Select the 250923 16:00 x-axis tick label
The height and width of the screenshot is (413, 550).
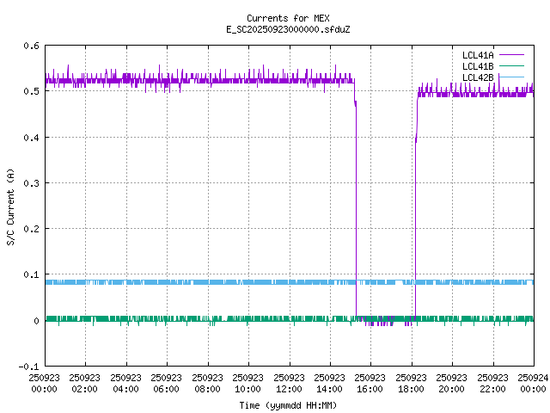click(x=370, y=383)
